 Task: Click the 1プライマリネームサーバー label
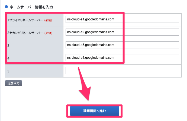[25, 20]
